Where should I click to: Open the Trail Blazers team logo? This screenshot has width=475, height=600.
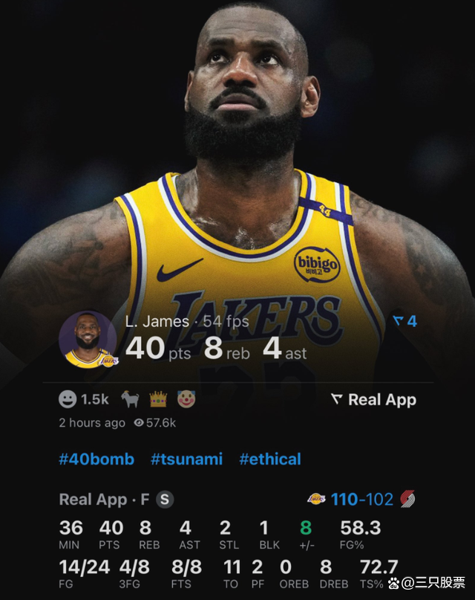(407, 499)
